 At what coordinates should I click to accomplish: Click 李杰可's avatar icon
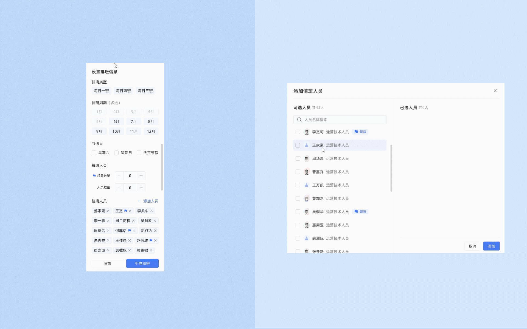pos(307,132)
